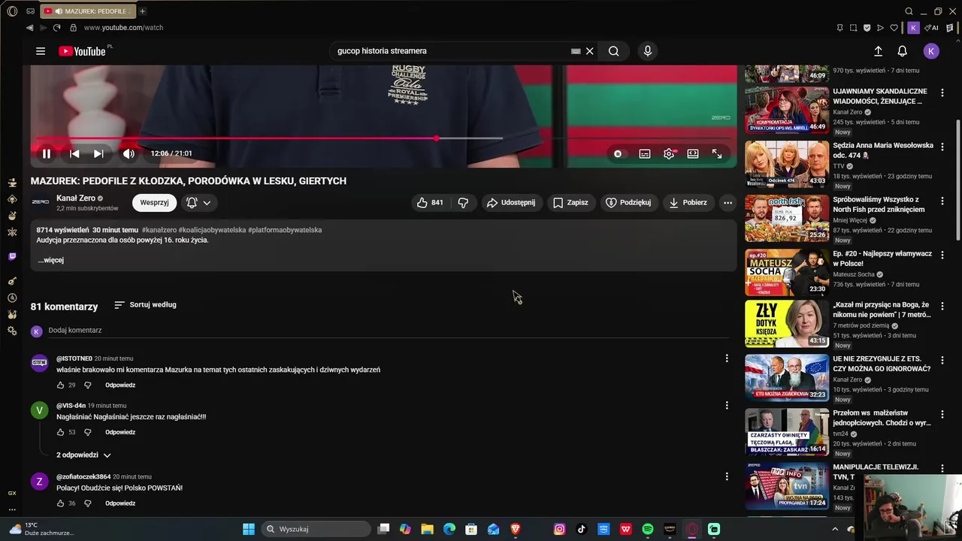Open the GX corner in sidebar

coord(12,493)
